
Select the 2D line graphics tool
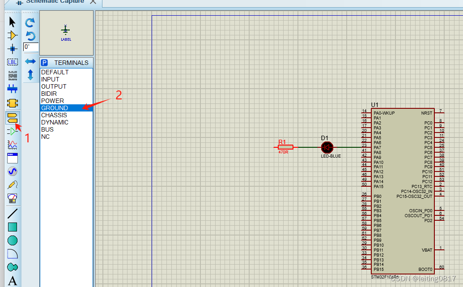tap(13, 214)
